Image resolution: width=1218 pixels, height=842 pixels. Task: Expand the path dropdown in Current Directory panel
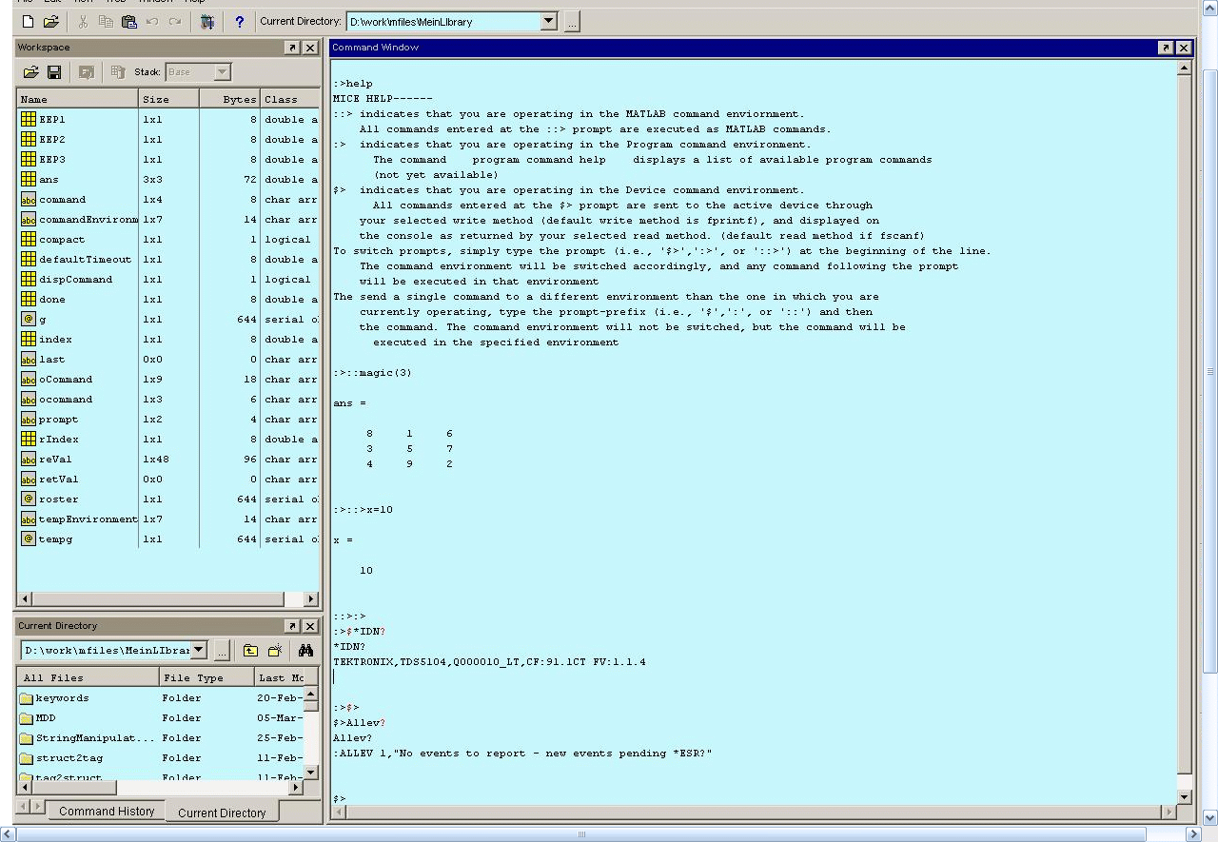[x=199, y=651]
